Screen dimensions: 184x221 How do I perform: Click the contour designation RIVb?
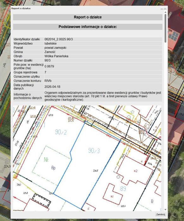48,81
